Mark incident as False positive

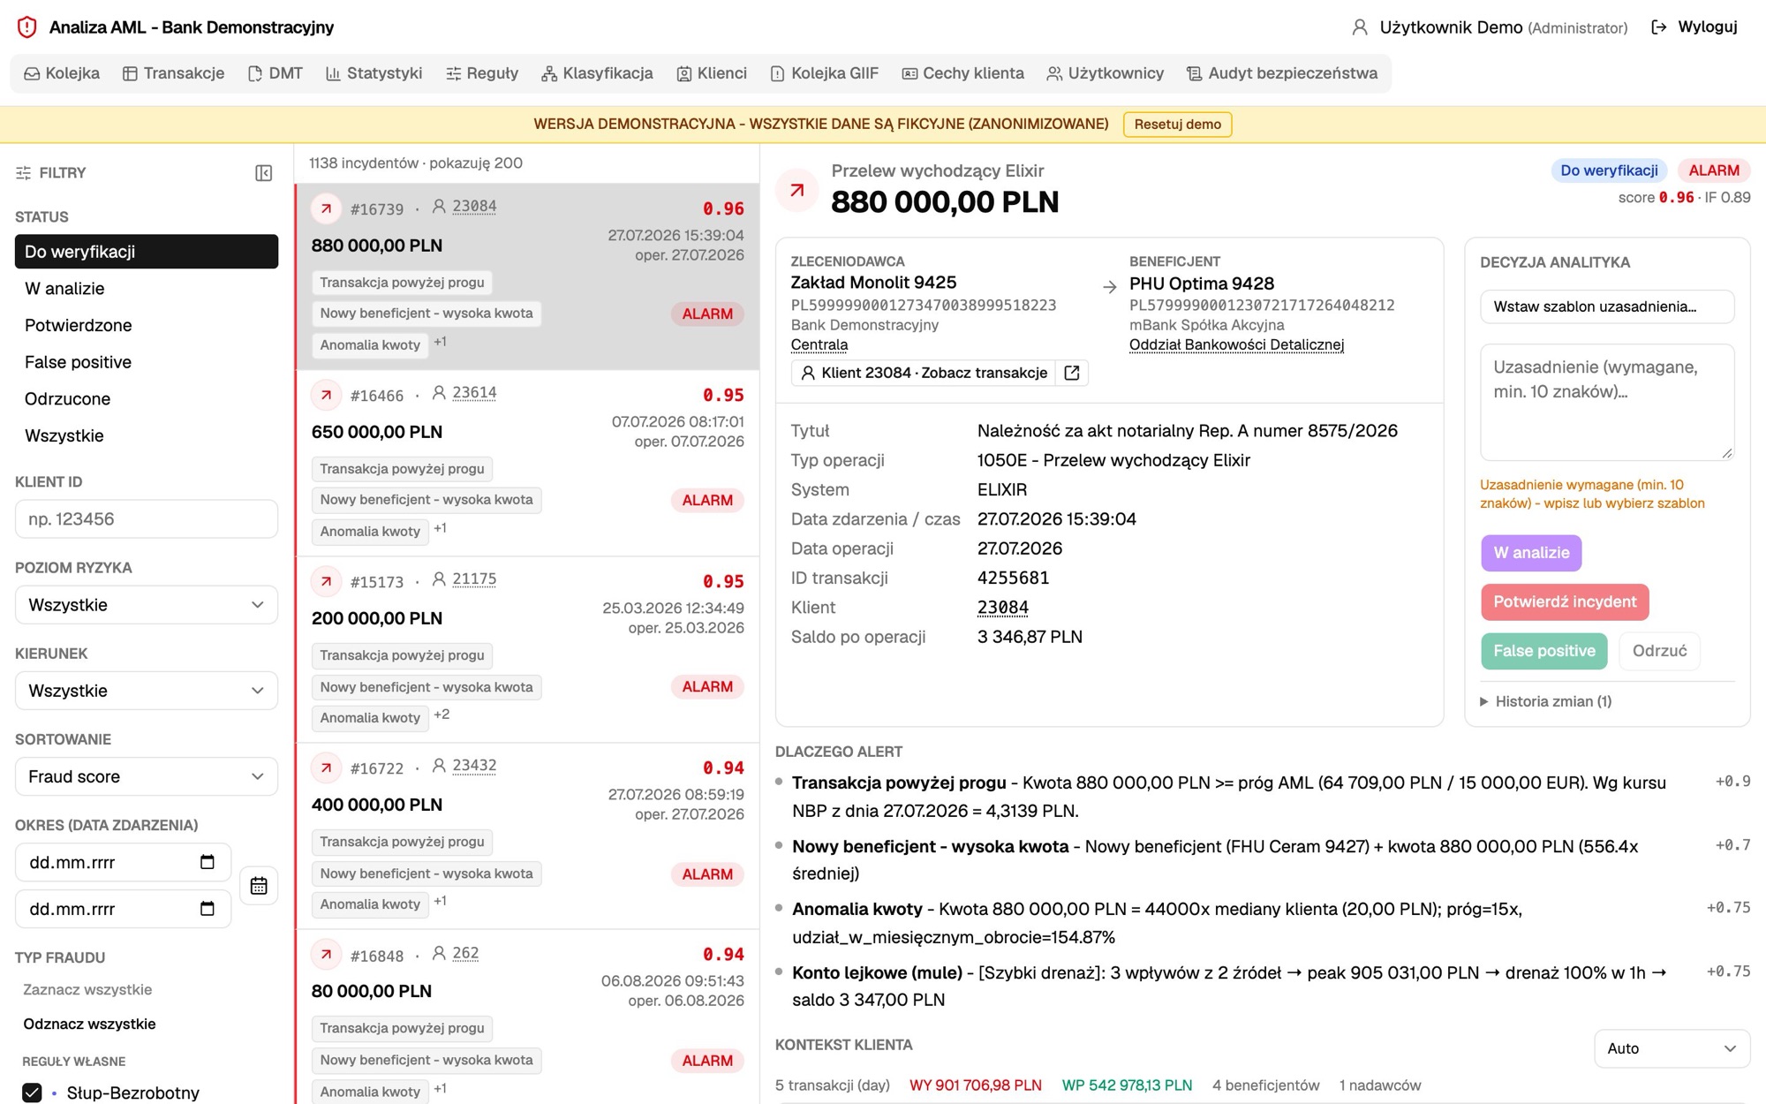click(1543, 651)
